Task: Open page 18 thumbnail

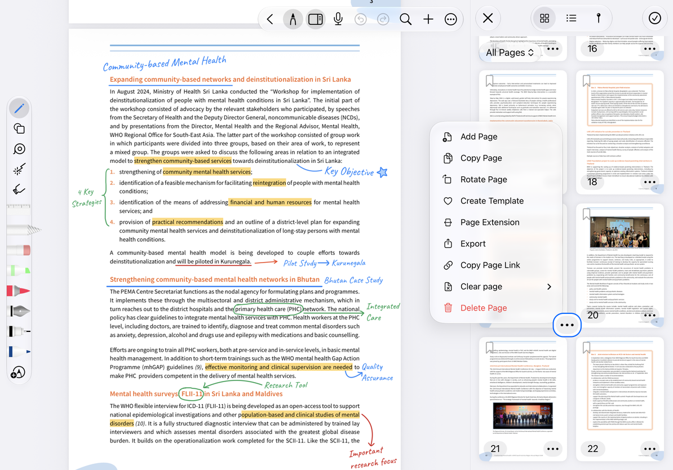Action: (x=620, y=131)
